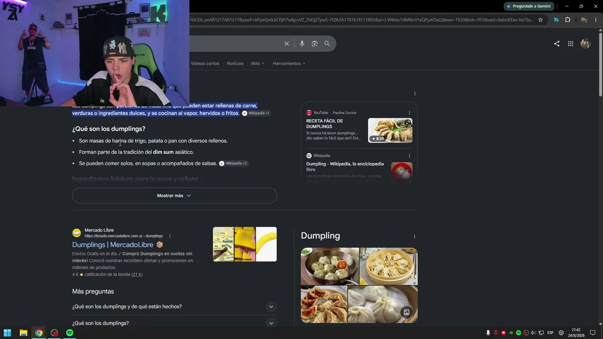Play the 8:29 YouTube video thumbnail
Image resolution: width=603 pixels, height=339 pixels.
point(390,130)
